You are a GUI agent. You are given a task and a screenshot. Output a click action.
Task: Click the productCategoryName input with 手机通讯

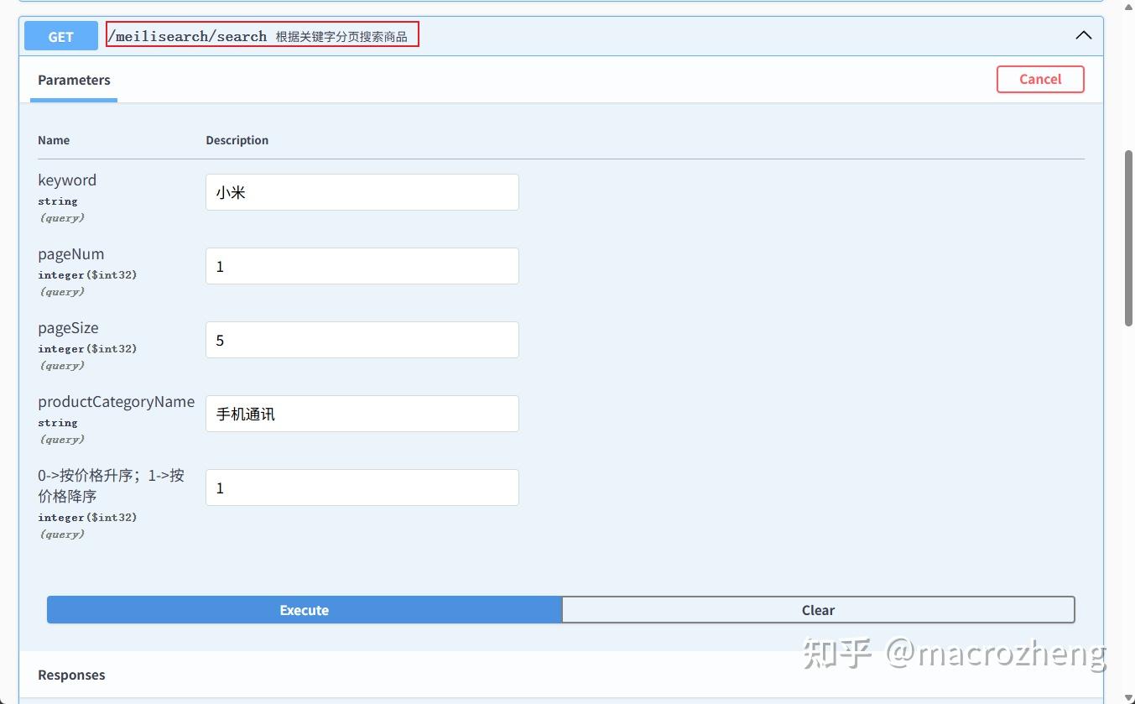pos(362,413)
